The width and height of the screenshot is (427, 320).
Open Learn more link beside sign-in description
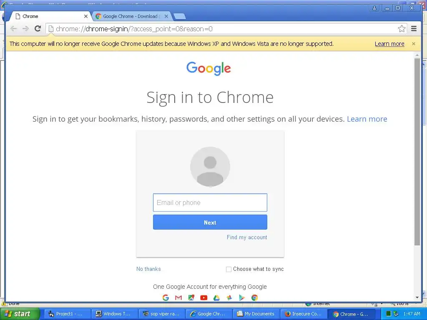[x=367, y=119]
